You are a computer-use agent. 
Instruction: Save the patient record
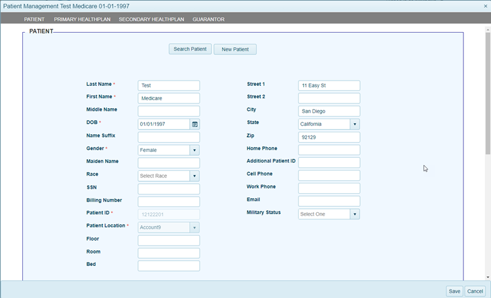tap(454, 291)
